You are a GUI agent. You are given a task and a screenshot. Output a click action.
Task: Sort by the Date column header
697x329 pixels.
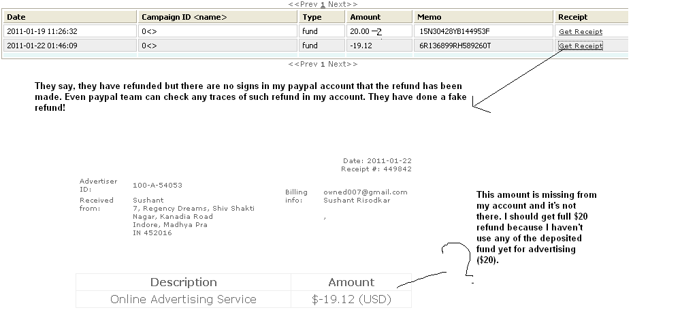coord(16,17)
